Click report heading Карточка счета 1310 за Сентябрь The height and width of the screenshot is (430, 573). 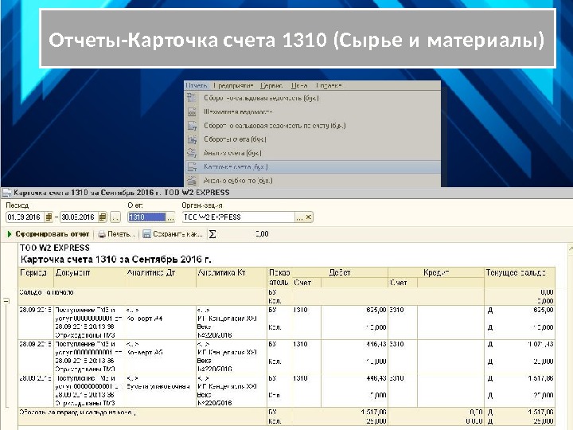click(x=116, y=260)
